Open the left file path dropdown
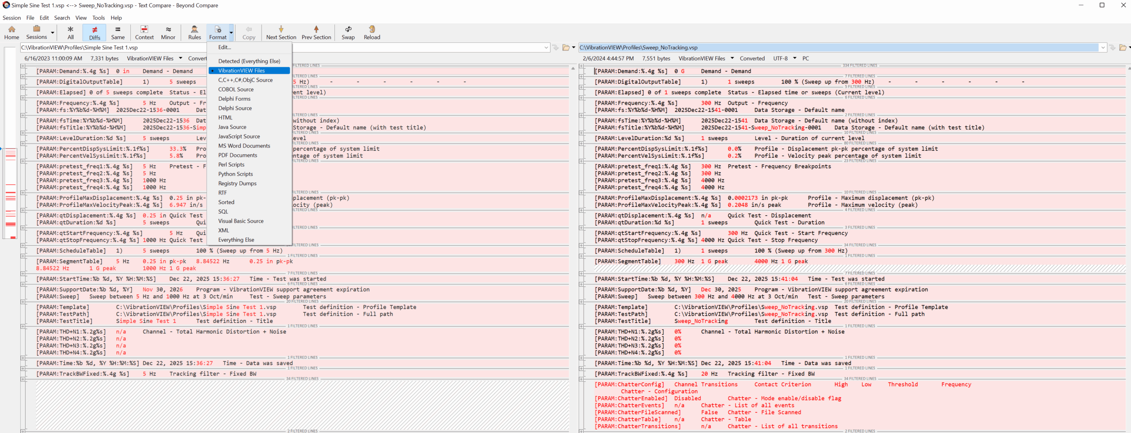Image resolution: width=1131 pixels, height=433 pixels. 546,48
